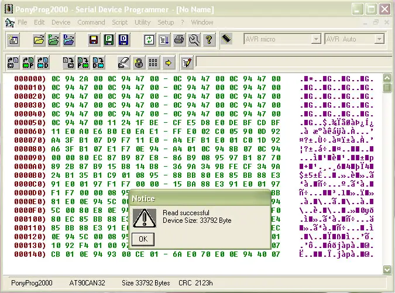Click Write Device icon
395x293 pixels.
[x=68, y=63]
